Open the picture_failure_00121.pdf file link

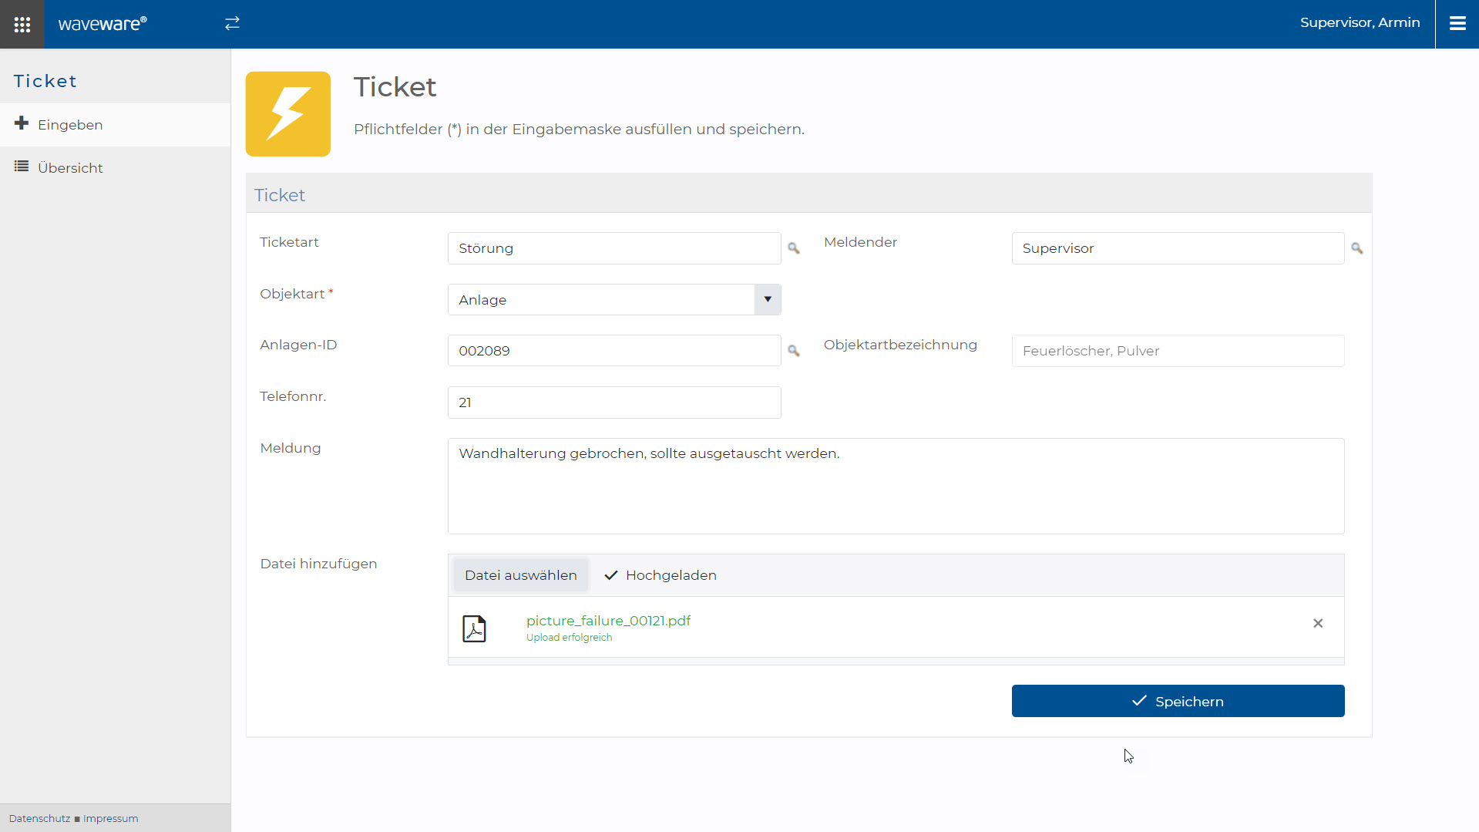coord(608,621)
